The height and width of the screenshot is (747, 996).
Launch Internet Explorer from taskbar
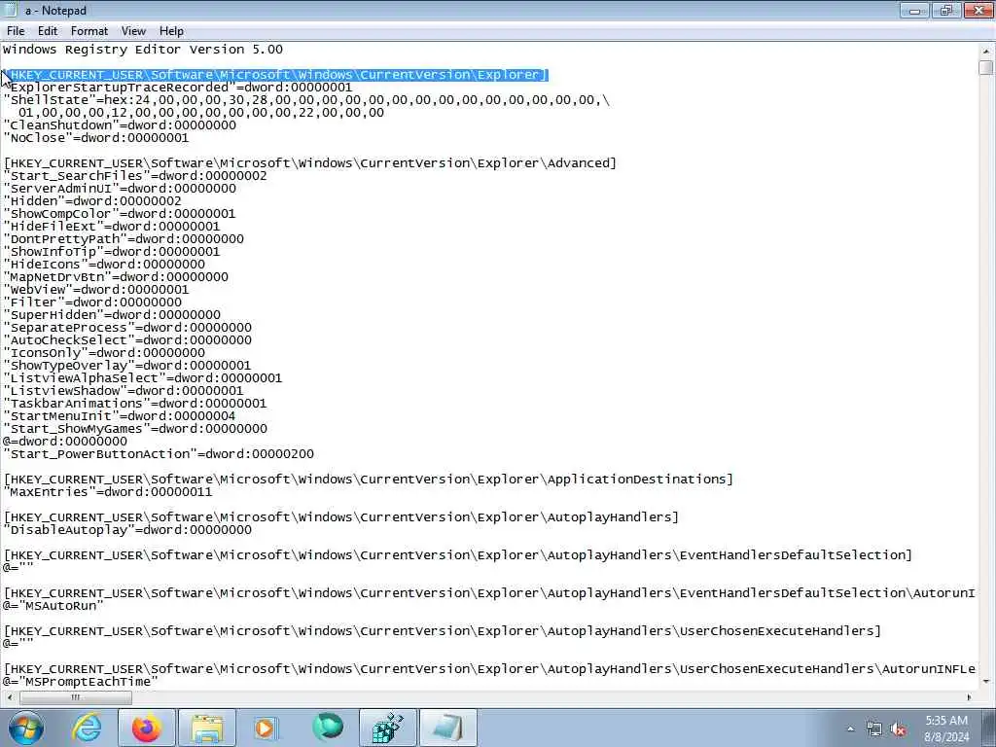click(87, 728)
